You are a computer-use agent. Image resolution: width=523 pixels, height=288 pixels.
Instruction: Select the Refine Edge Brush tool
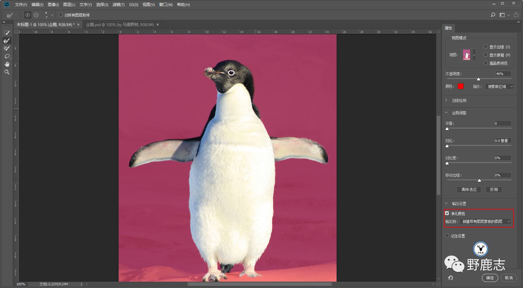pyautogui.click(x=7, y=41)
